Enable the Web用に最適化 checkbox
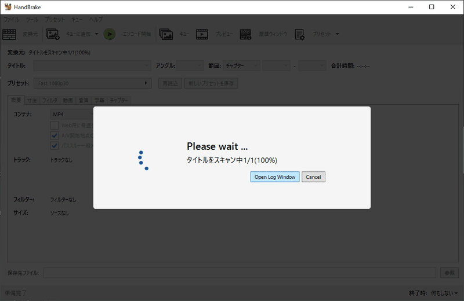The image size is (464, 301). [55, 125]
